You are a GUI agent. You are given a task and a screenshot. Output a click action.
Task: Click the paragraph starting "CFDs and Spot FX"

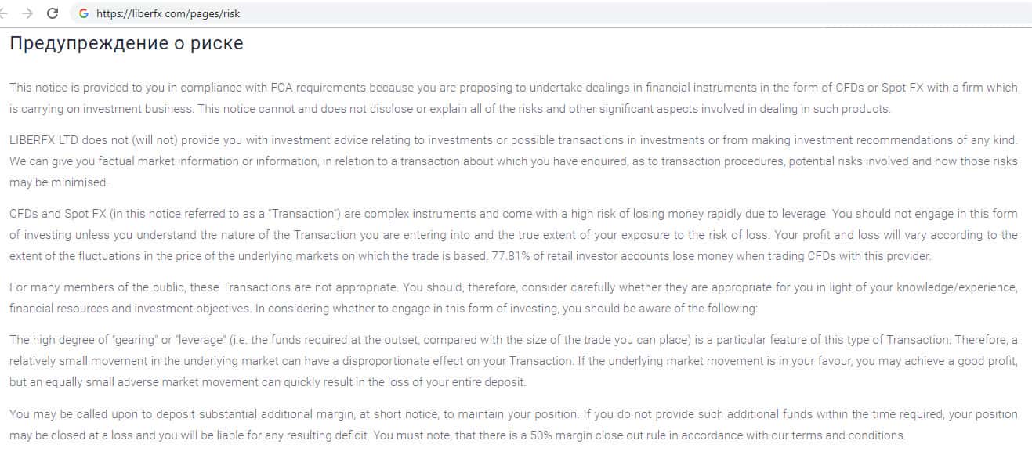point(513,234)
